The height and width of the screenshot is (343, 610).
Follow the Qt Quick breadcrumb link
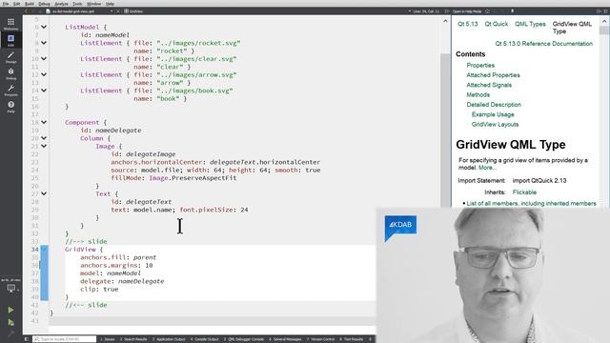coord(496,24)
